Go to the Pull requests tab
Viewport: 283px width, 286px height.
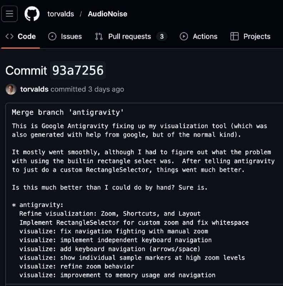(129, 36)
